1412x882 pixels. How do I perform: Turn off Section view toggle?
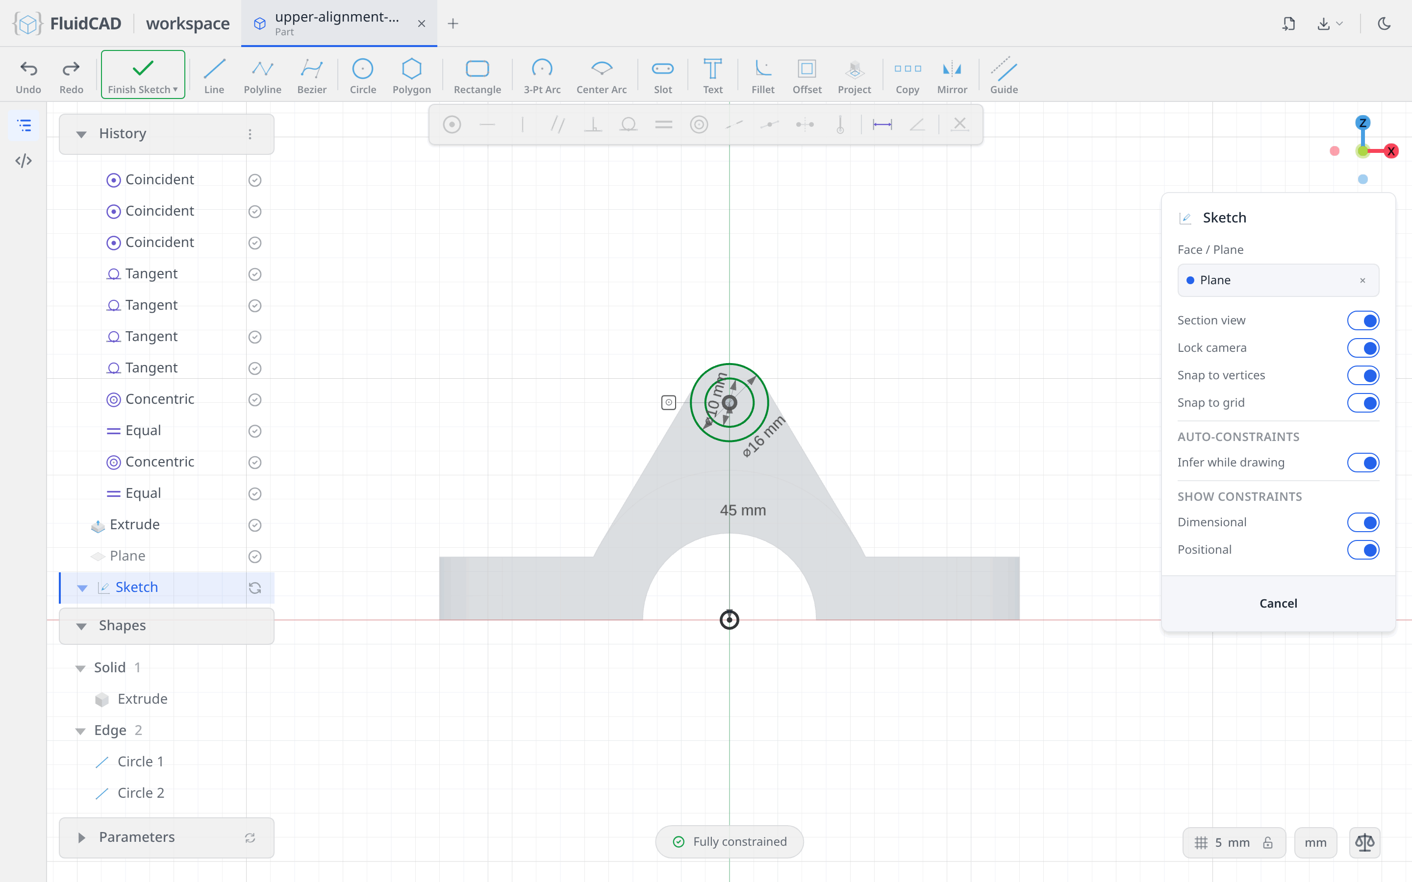tap(1363, 320)
